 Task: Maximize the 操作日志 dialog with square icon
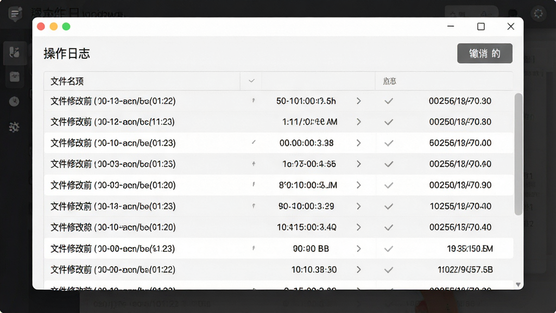tap(481, 27)
